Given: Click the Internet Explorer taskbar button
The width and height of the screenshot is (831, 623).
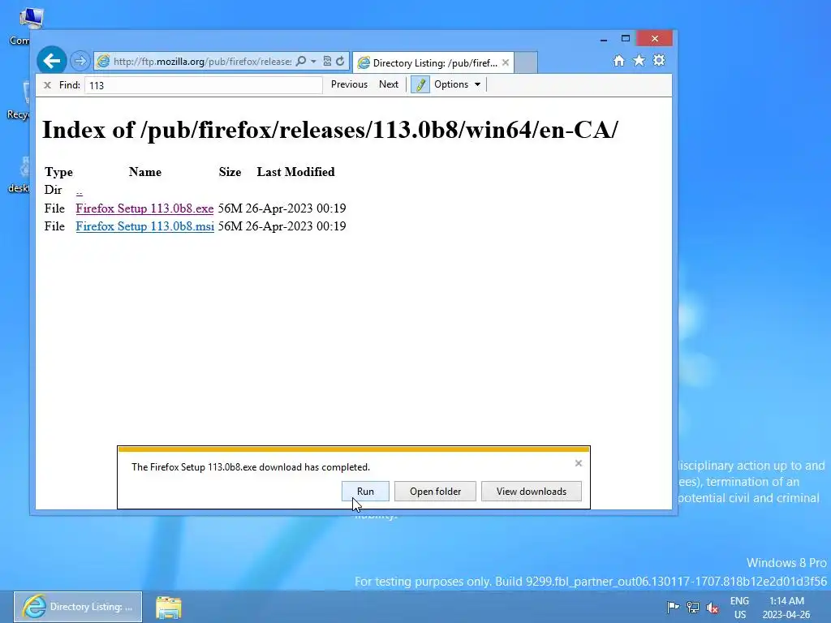Looking at the screenshot, I should click(78, 607).
